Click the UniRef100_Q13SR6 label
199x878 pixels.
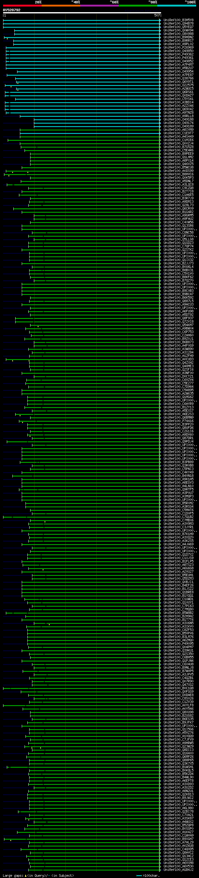[178, 225]
